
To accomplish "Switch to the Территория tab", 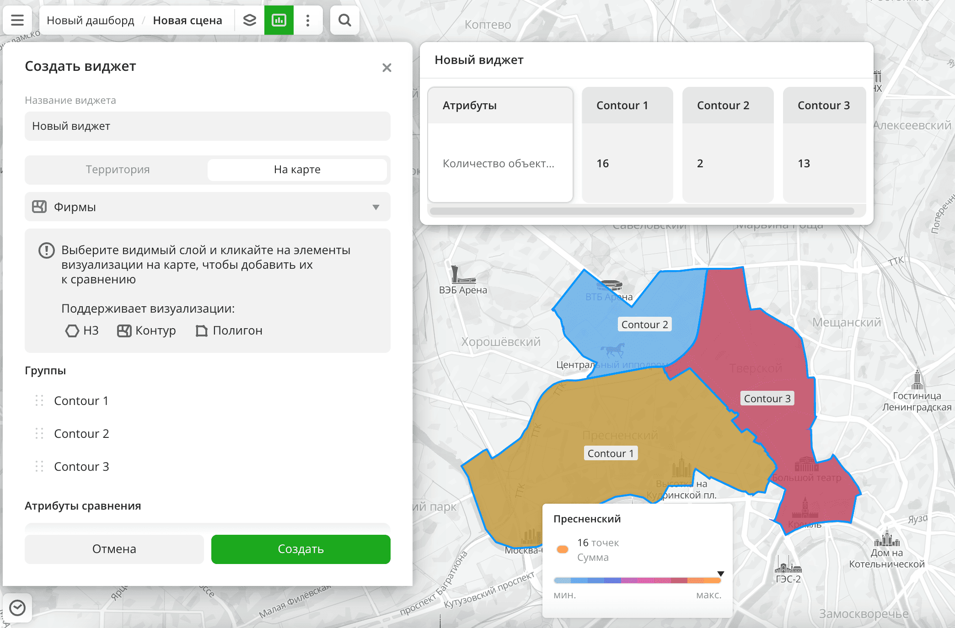I will [x=118, y=170].
